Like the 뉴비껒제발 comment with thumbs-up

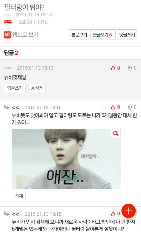click(115, 68)
